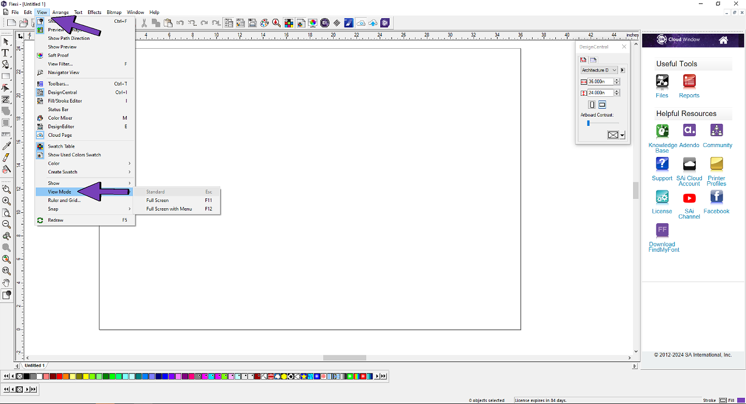This screenshot has width=746, height=404.
Task: Select the Text tool
Action: click(x=6, y=52)
